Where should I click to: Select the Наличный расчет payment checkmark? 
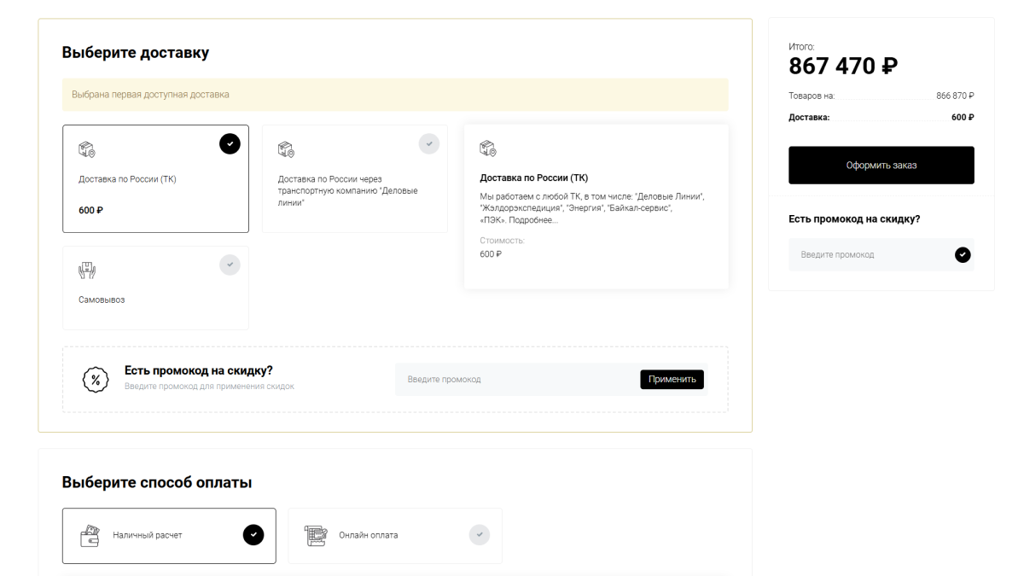coord(253,535)
